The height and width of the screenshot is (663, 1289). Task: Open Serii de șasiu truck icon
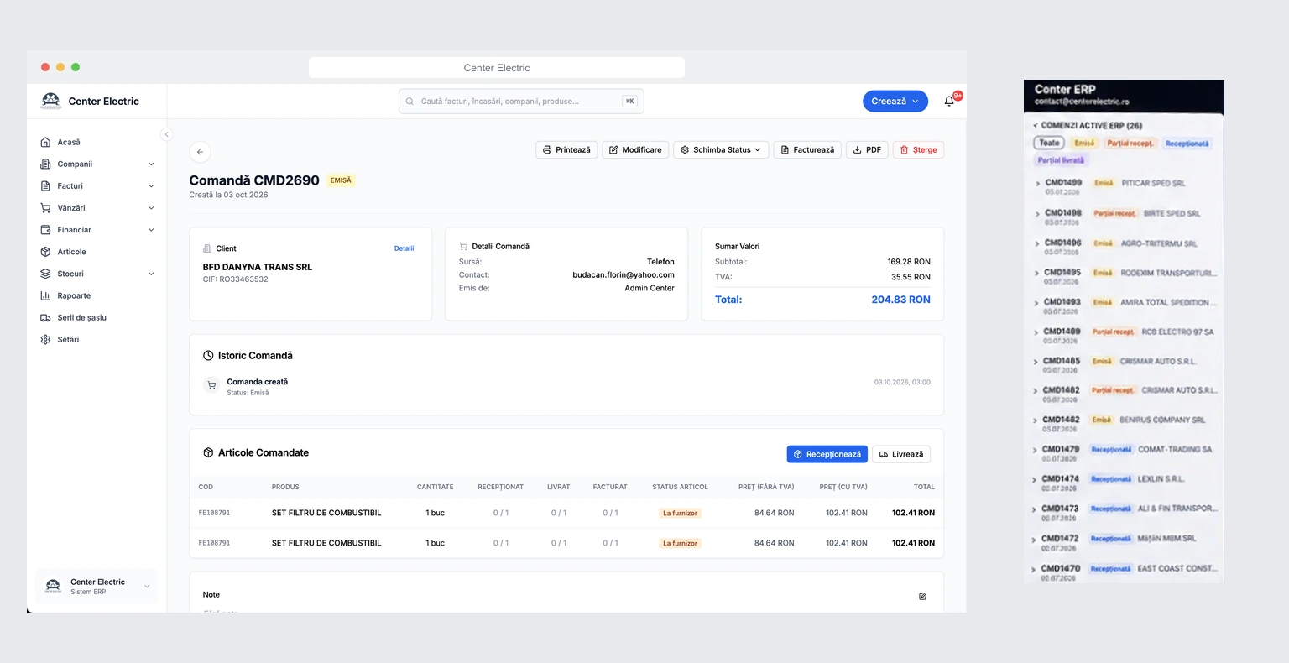point(45,317)
